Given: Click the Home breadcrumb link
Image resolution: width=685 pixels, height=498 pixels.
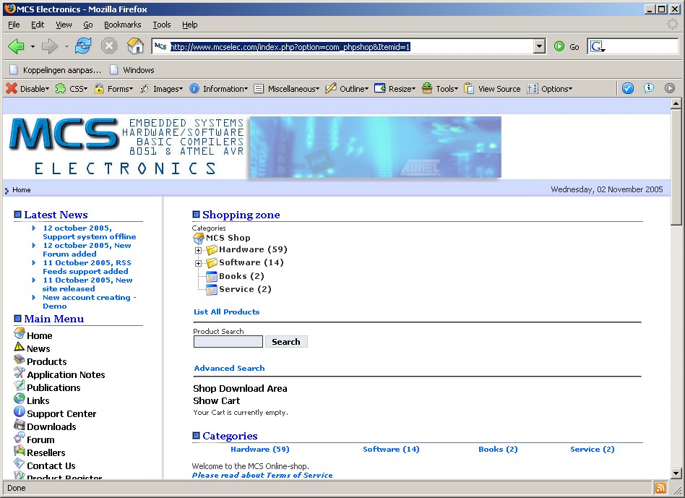Looking at the screenshot, I should (22, 190).
